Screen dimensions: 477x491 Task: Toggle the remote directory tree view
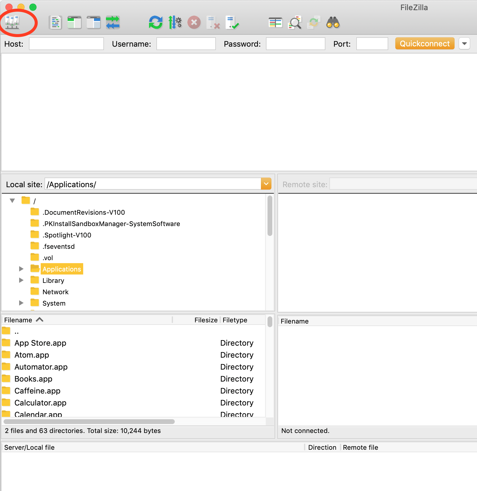pos(94,22)
